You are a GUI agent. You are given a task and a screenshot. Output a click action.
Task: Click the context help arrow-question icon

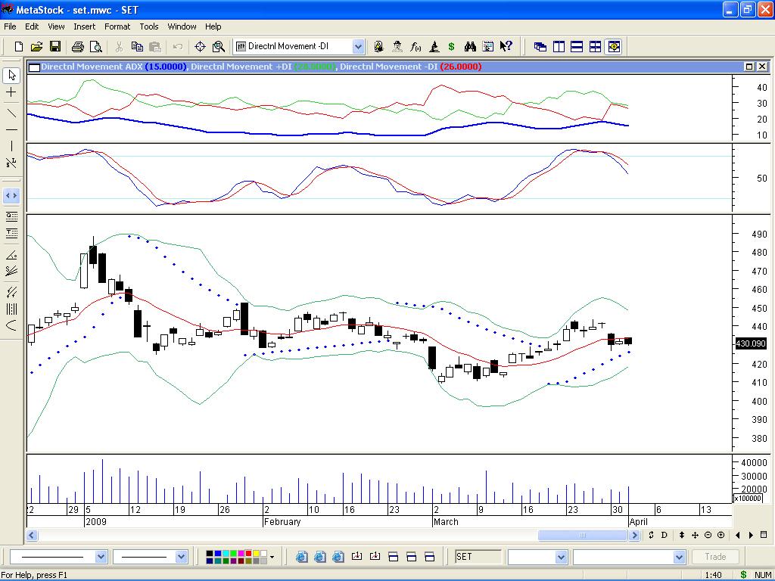[506, 46]
